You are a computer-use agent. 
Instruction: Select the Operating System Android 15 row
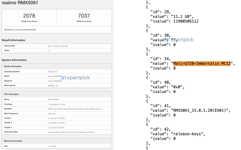coord(57,72)
